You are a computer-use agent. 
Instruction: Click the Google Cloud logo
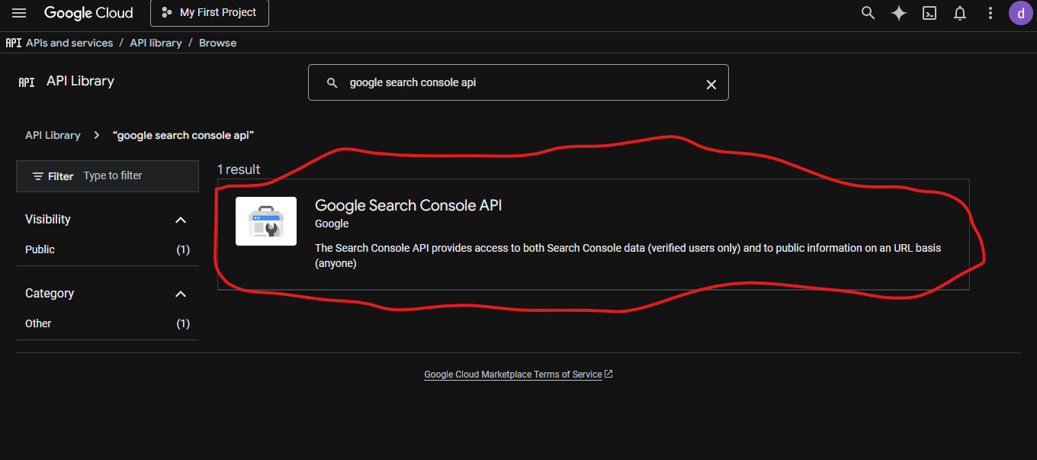click(x=88, y=13)
